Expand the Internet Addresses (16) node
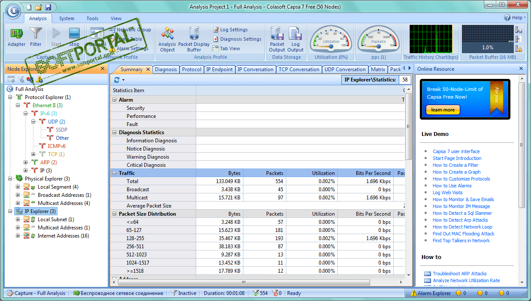This screenshot has height=301, width=531. [x=18, y=236]
